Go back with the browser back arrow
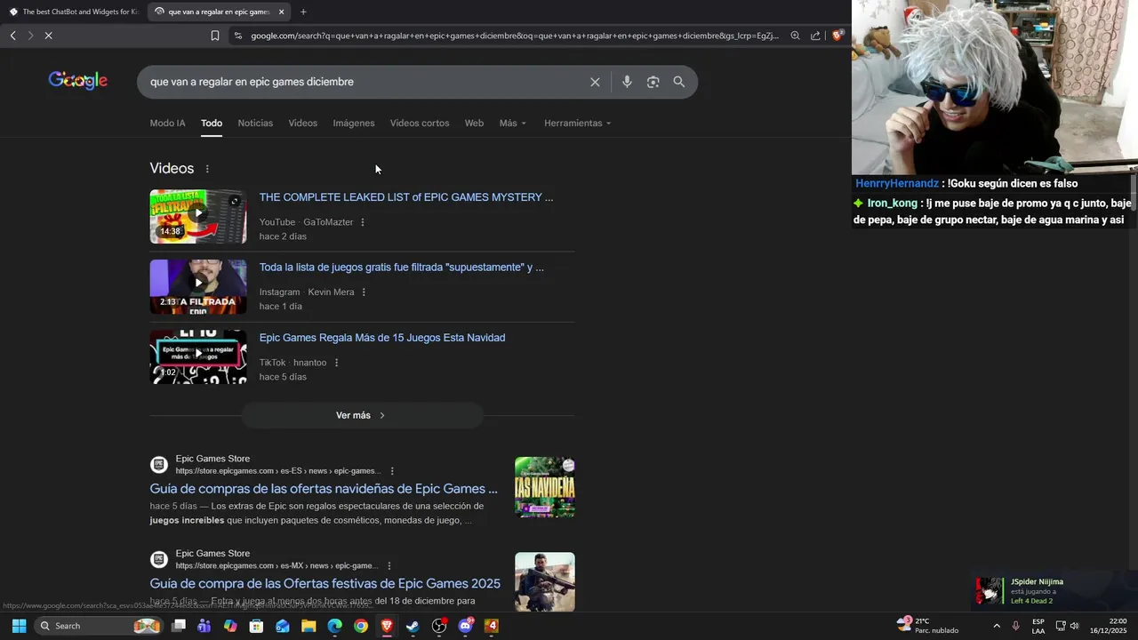 13,36
